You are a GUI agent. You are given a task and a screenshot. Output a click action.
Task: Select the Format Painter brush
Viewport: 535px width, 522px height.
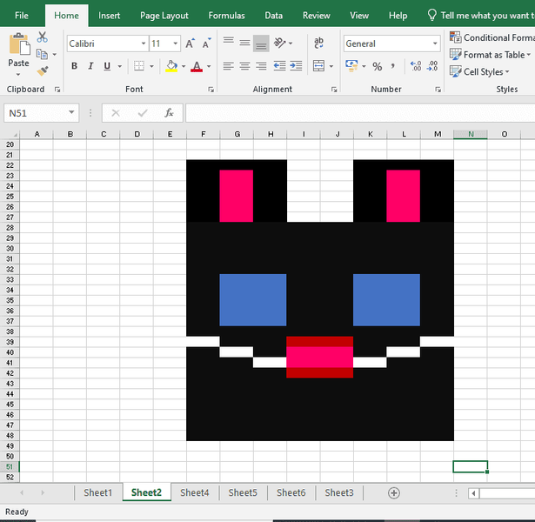(x=43, y=71)
